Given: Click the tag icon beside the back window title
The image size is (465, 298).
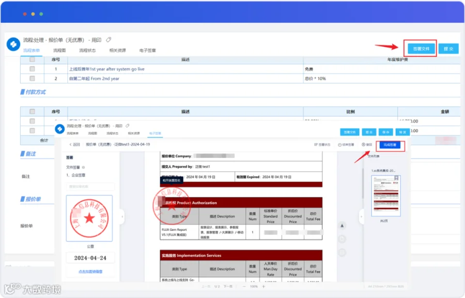Looking at the screenshot, I should 109,40.
